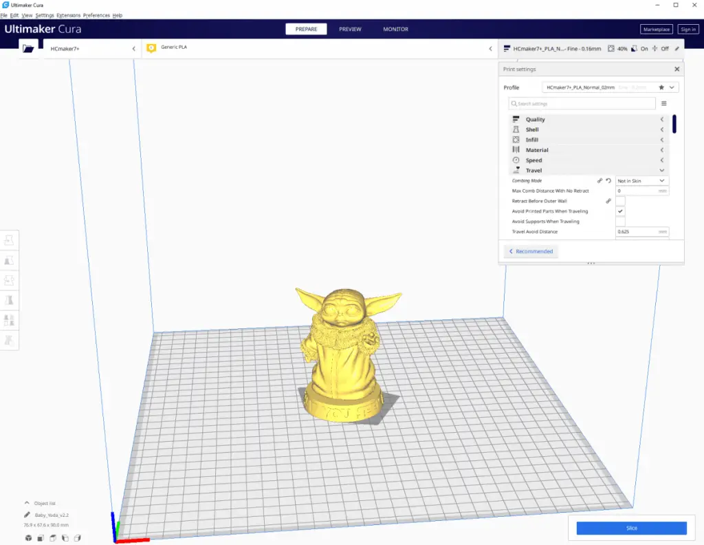704x545 pixels.
Task: Click the profile favorite star icon
Action: (661, 87)
